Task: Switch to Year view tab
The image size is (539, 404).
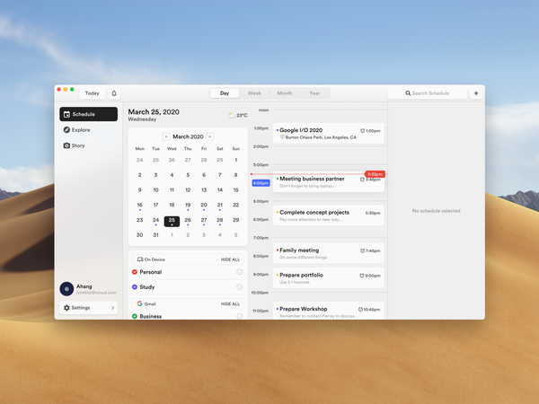Action: point(314,93)
